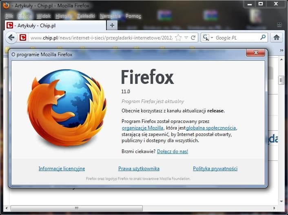Open the Pomoc menu
The height and width of the screenshot is (215, 288).
[x=133, y=16]
